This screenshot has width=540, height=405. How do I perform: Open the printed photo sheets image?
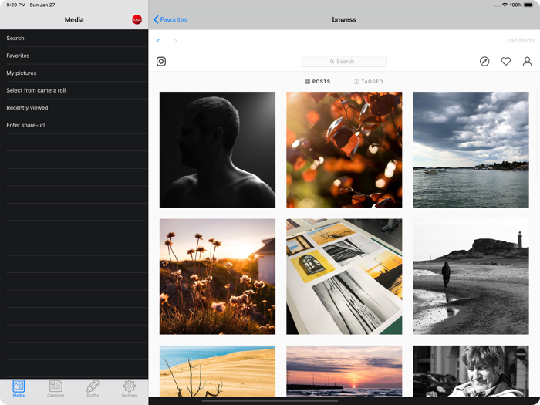pos(344,276)
